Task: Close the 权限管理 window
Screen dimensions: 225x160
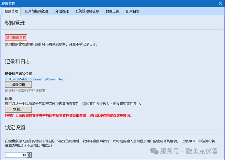Action: point(220,3)
